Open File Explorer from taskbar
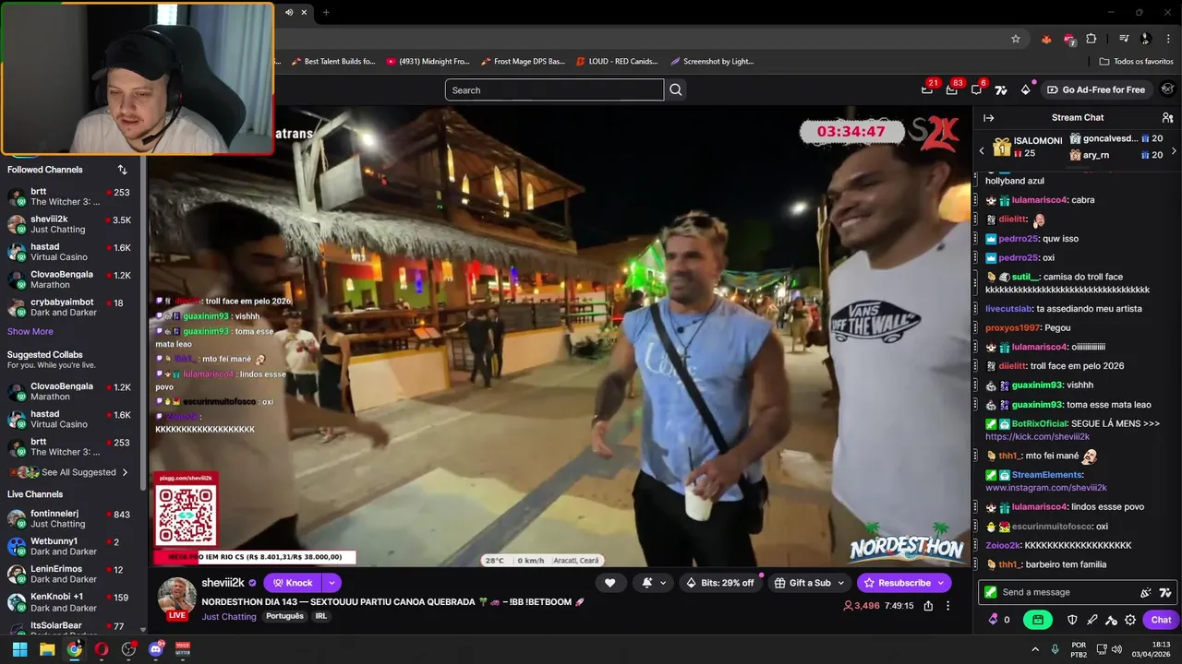This screenshot has height=664, width=1182. (x=47, y=649)
